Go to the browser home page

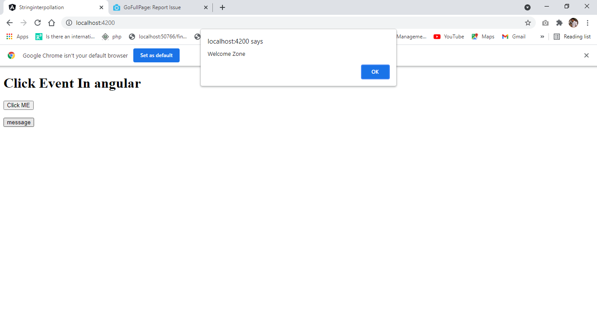52,23
